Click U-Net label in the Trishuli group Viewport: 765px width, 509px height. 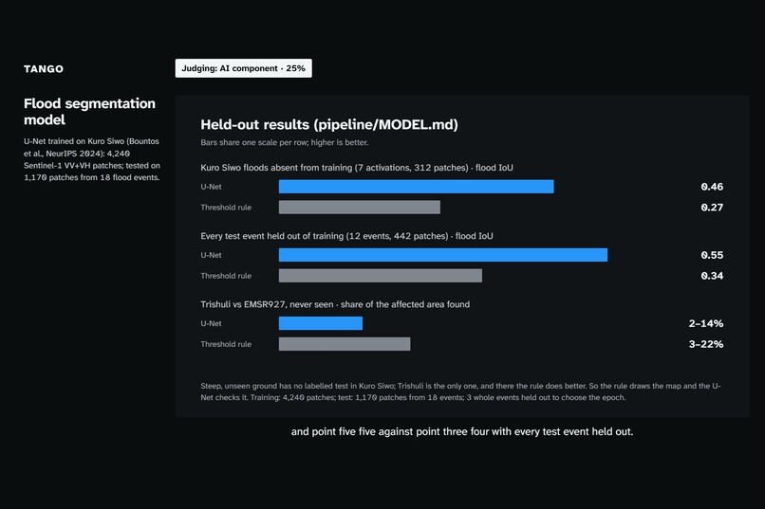(x=211, y=323)
